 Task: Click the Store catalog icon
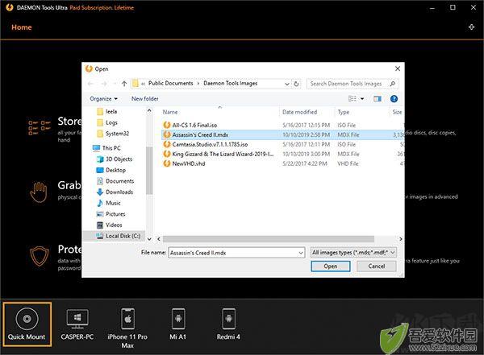(x=40, y=128)
